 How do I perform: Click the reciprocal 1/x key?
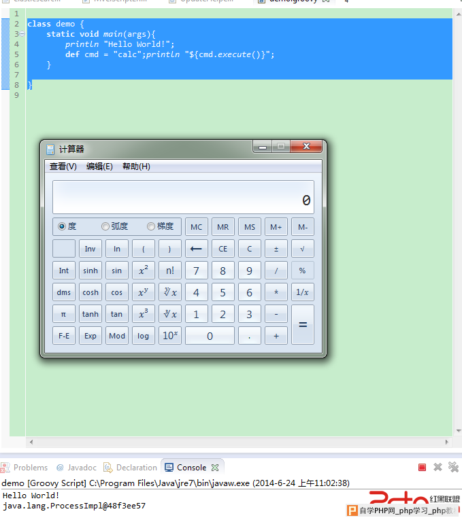tap(303, 292)
